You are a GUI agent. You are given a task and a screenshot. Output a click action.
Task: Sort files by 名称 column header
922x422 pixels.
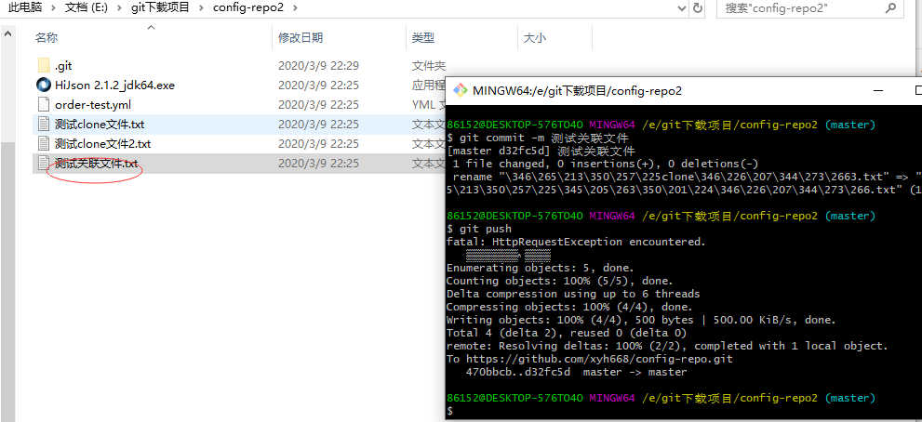coord(47,38)
